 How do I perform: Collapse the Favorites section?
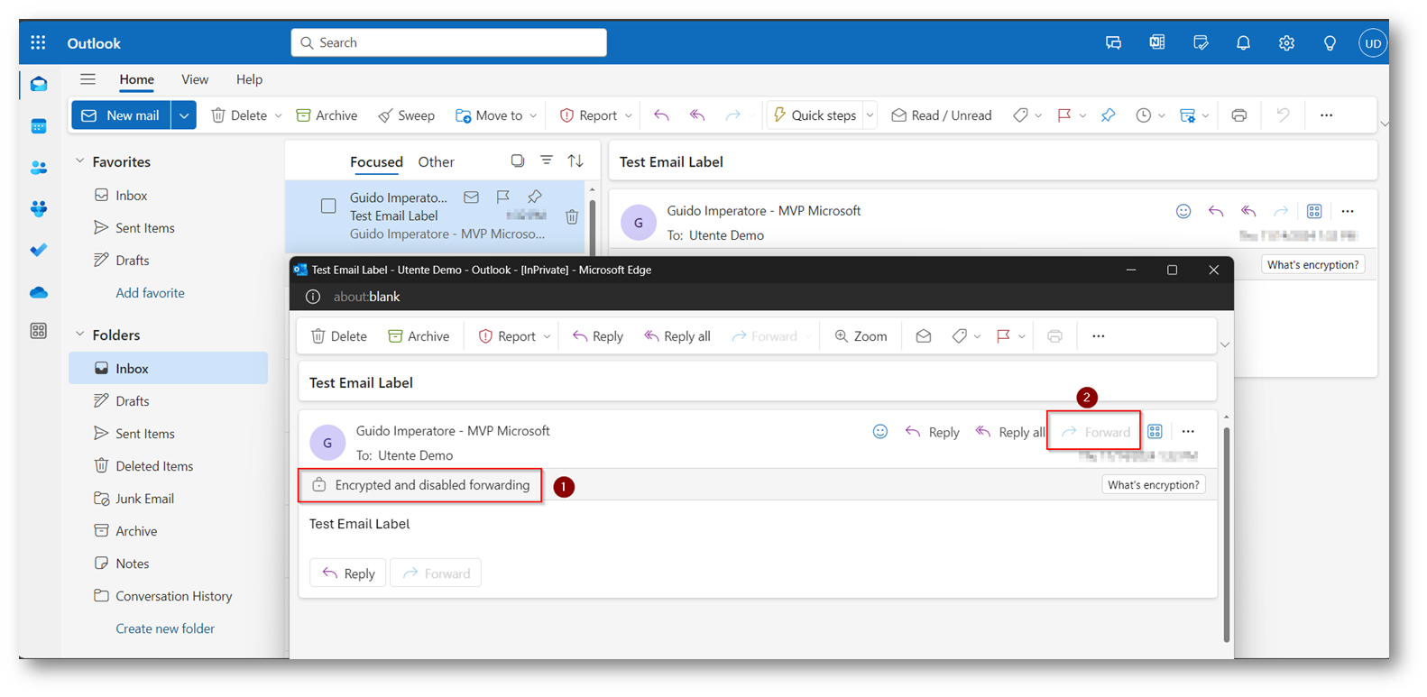80,161
